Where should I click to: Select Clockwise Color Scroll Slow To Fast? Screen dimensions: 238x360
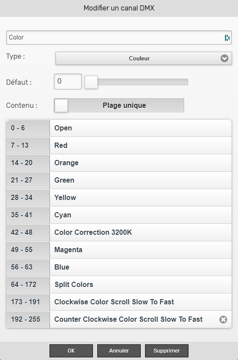click(119, 302)
